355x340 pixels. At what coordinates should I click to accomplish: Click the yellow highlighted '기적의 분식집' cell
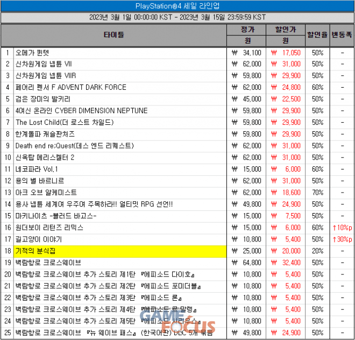[x=120, y=251]
